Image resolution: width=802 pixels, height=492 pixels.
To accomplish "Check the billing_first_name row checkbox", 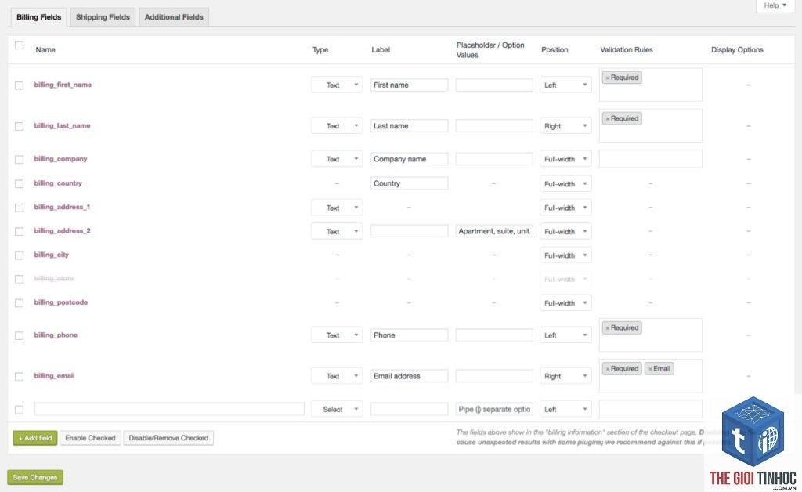I will click(19, 85).
